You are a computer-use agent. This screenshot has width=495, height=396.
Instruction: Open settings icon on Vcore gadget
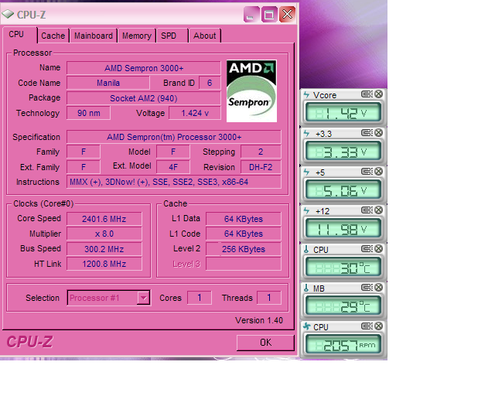pyautogui.click(x=367, y=94)
